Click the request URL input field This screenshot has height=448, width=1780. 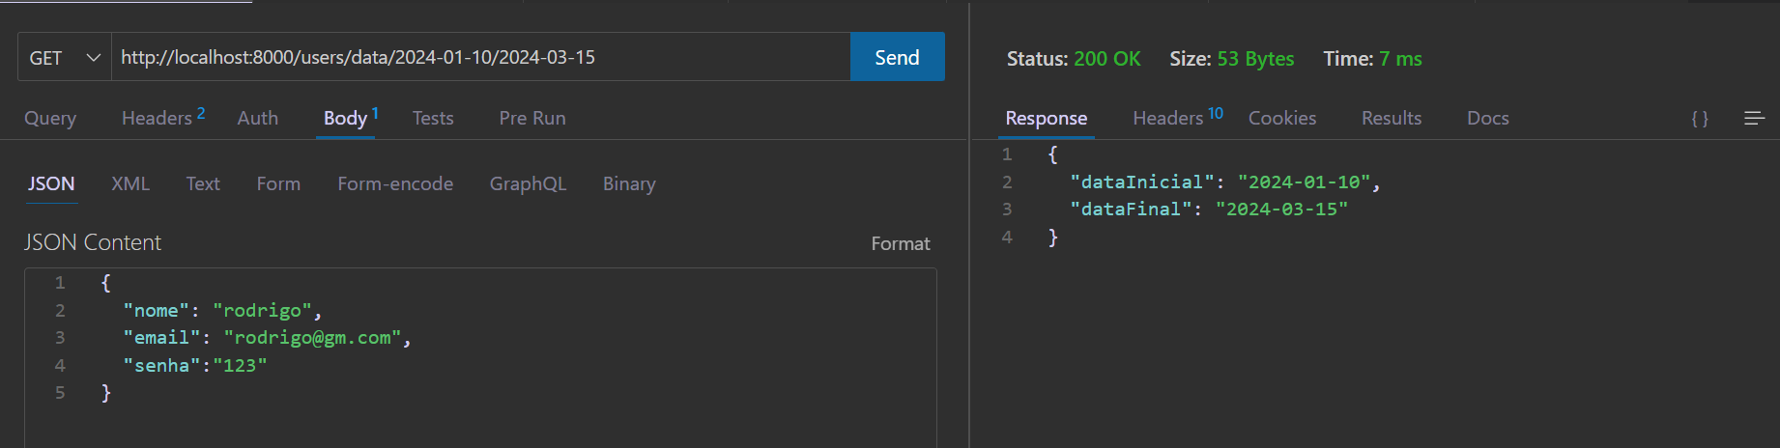(481, 57)
